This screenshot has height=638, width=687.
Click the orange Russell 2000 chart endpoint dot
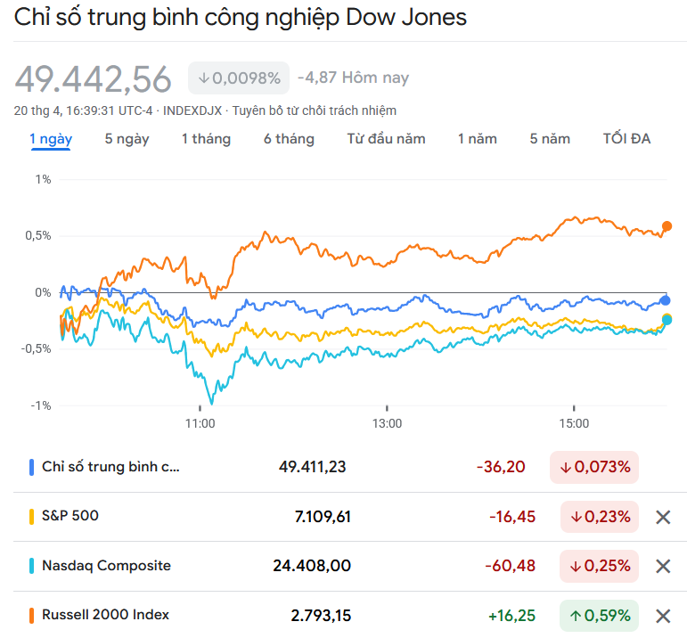click(667, 226)
